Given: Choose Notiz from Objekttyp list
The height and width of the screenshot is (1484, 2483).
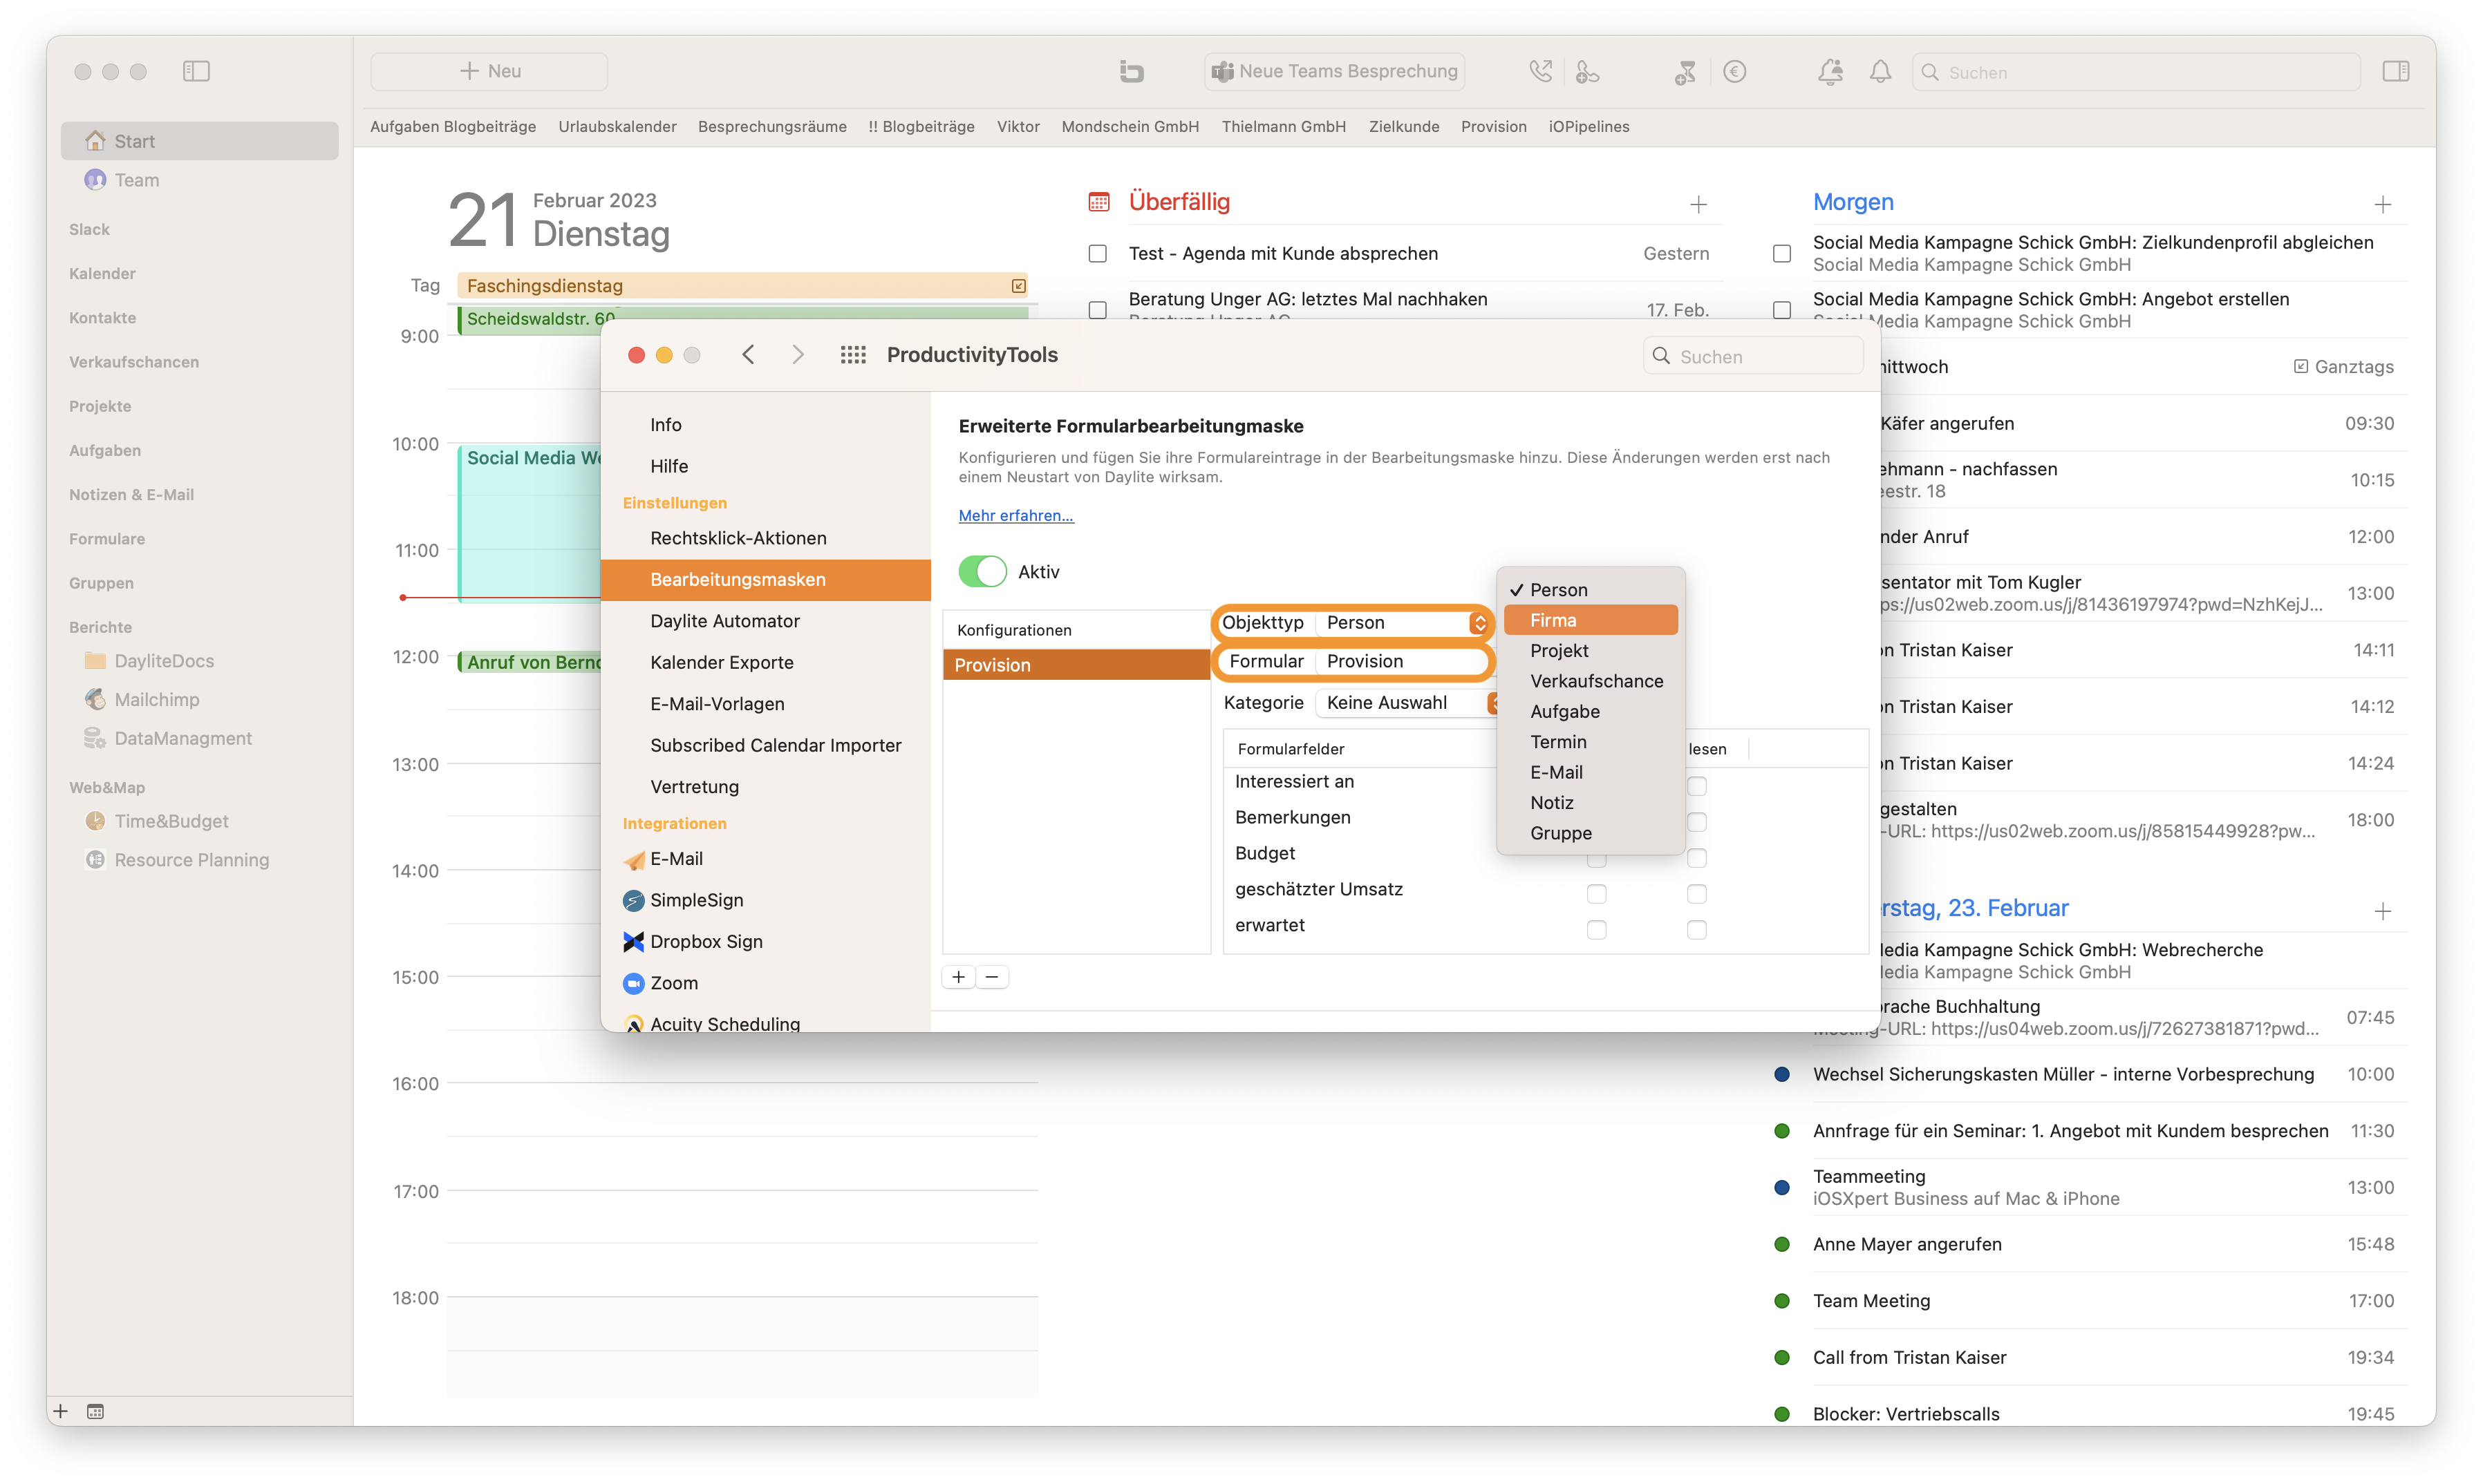Looking at the screenshot, I should pyautogui.click(x=1590, y=802).
